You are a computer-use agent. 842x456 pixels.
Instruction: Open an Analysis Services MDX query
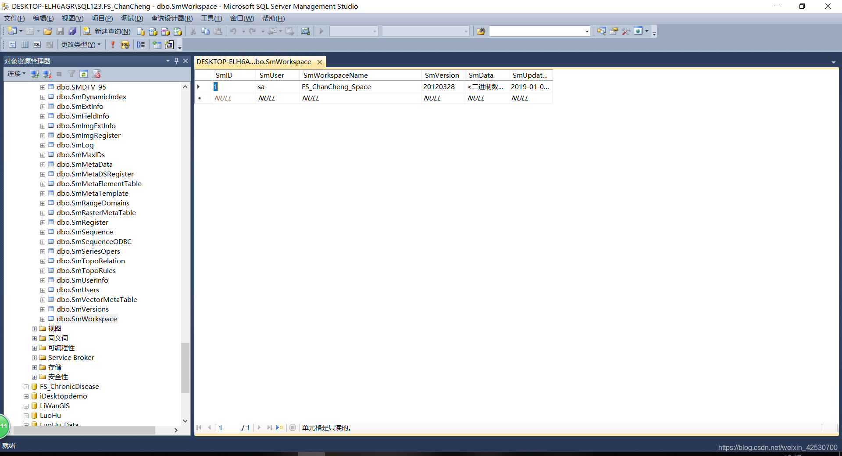click(153, 31)
